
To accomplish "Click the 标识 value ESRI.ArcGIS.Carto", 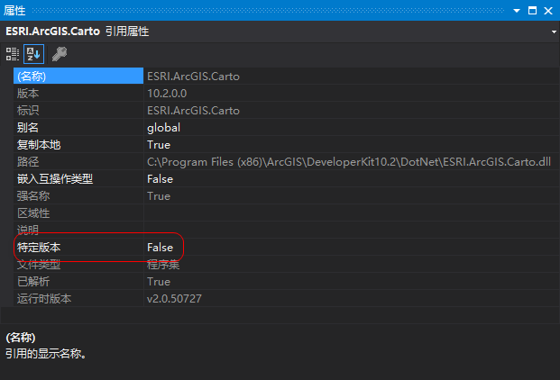I will pos(193,111).
